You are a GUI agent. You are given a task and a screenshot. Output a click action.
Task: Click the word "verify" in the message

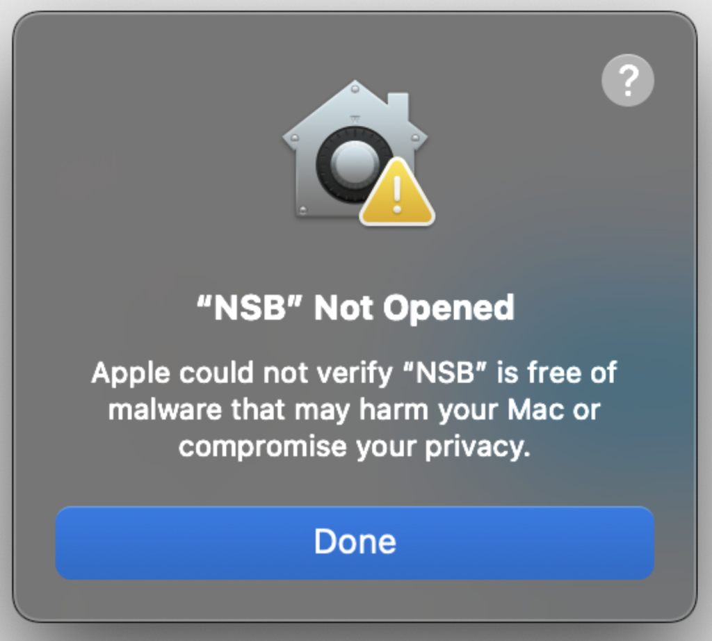click(x=355, y=373)
